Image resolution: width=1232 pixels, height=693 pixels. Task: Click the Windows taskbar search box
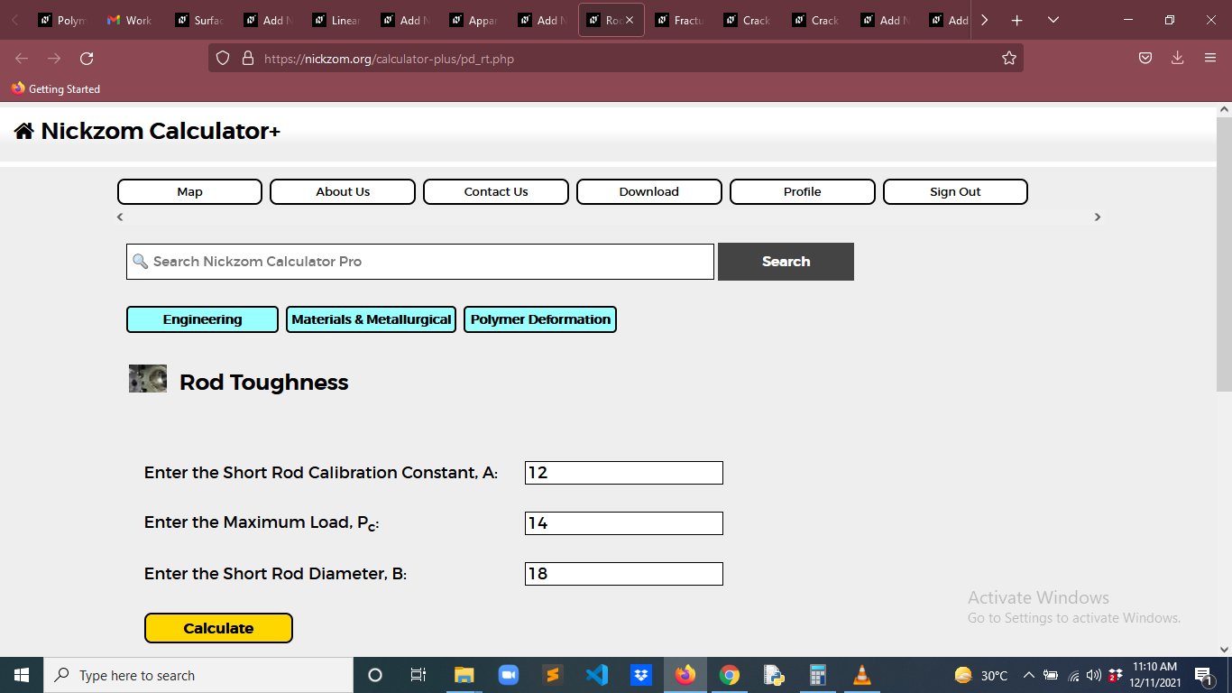pyautogui.click(x=198, y=675)
